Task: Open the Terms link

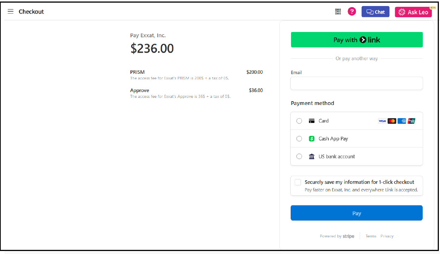Action: click(x=371, y=236)
